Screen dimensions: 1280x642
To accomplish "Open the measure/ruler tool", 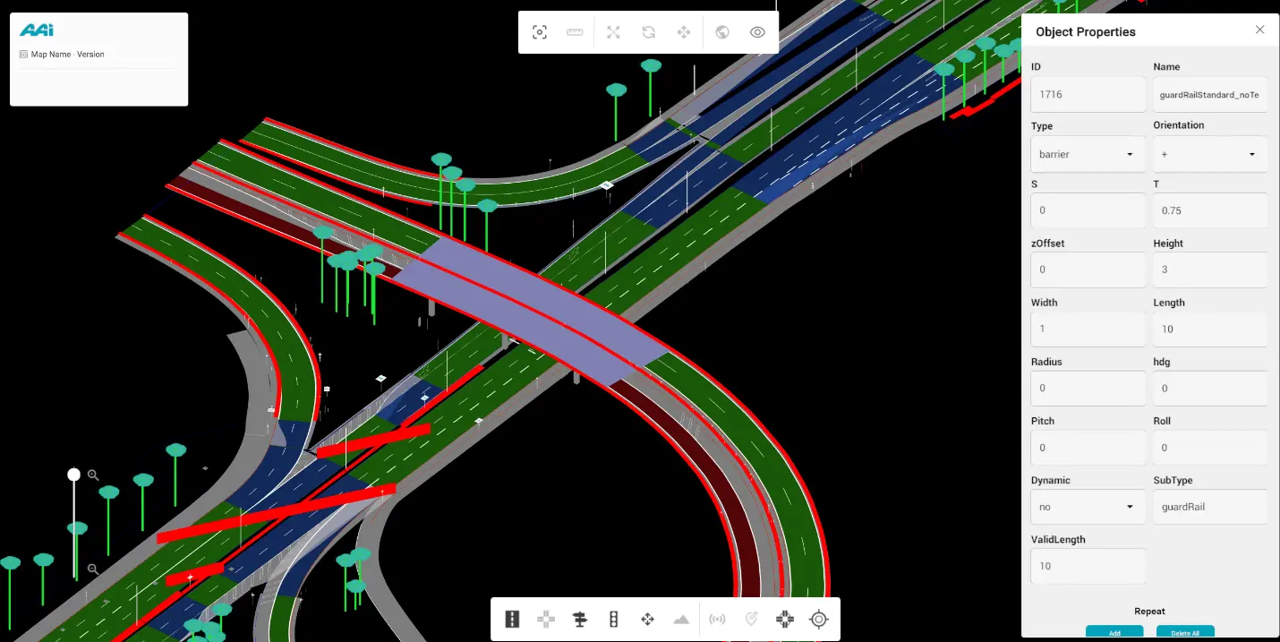I will click(575, 31).
